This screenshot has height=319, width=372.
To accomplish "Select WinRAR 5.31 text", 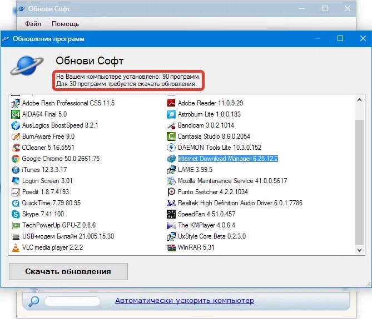I will (x=196, y=247).
